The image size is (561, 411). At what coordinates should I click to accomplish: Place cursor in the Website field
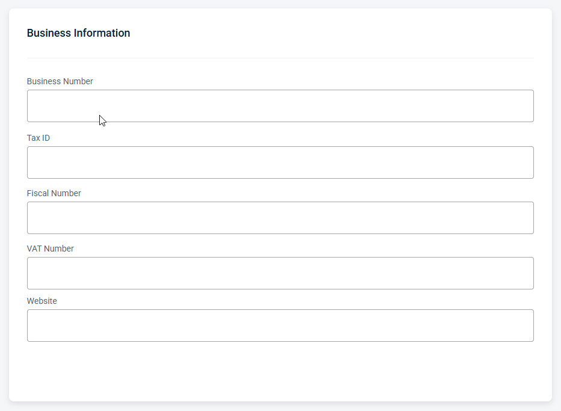[x=280, y=326]
